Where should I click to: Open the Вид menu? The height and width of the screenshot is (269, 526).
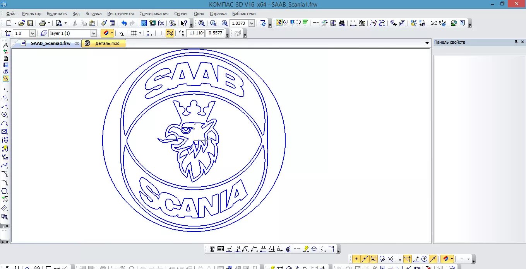pos(76,14)
